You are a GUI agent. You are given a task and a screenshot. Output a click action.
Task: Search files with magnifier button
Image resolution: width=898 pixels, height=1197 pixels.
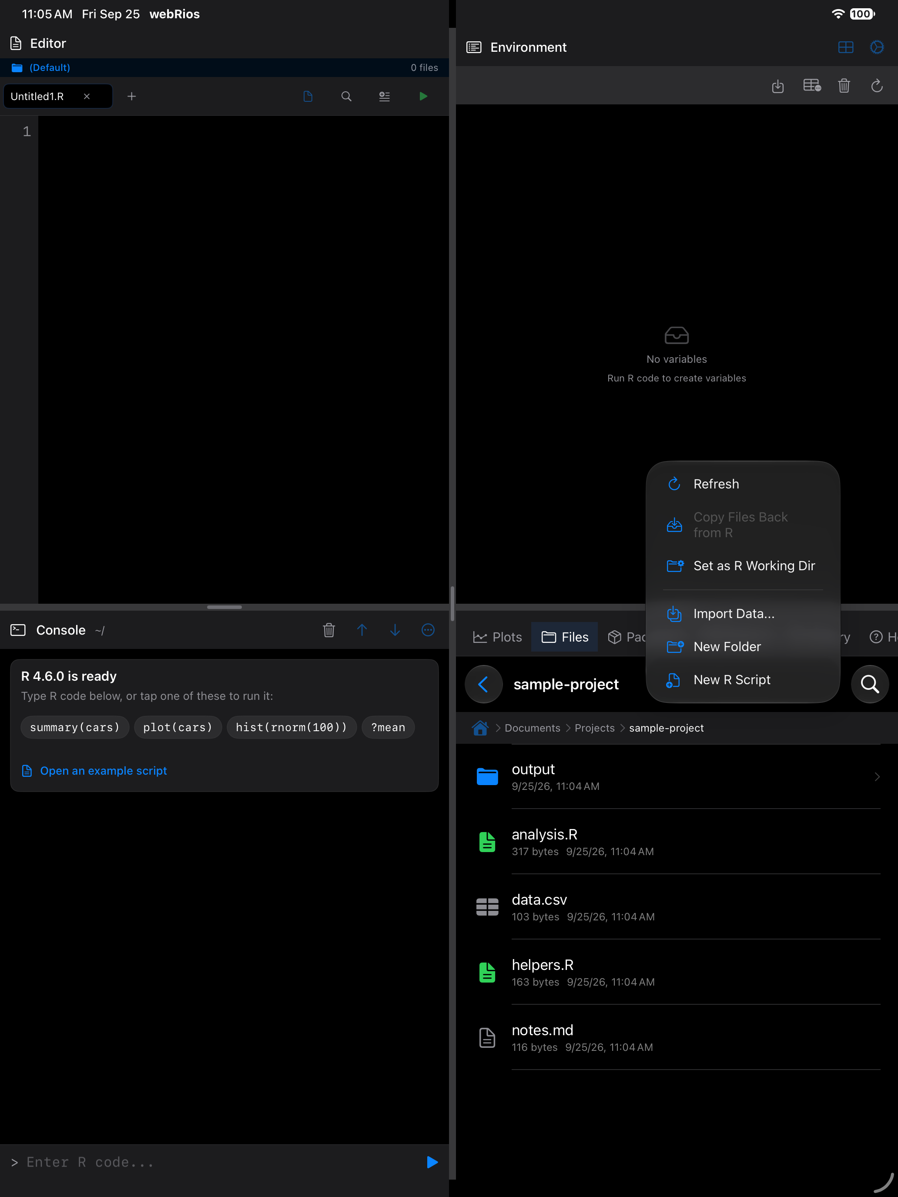870,684
